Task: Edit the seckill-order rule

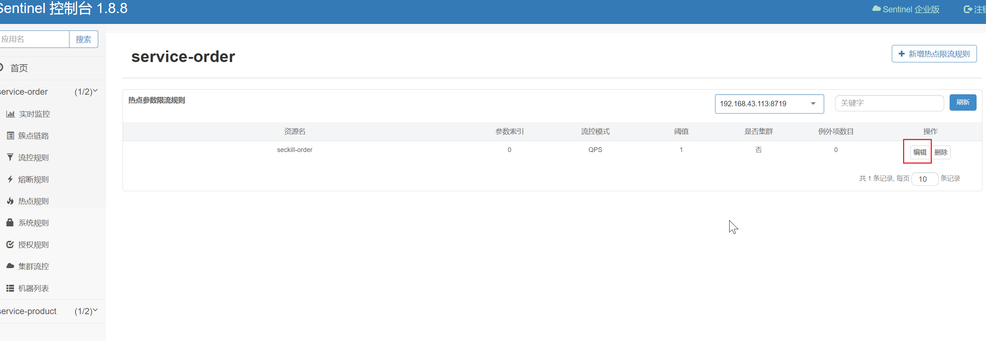Action: (919, 152)
